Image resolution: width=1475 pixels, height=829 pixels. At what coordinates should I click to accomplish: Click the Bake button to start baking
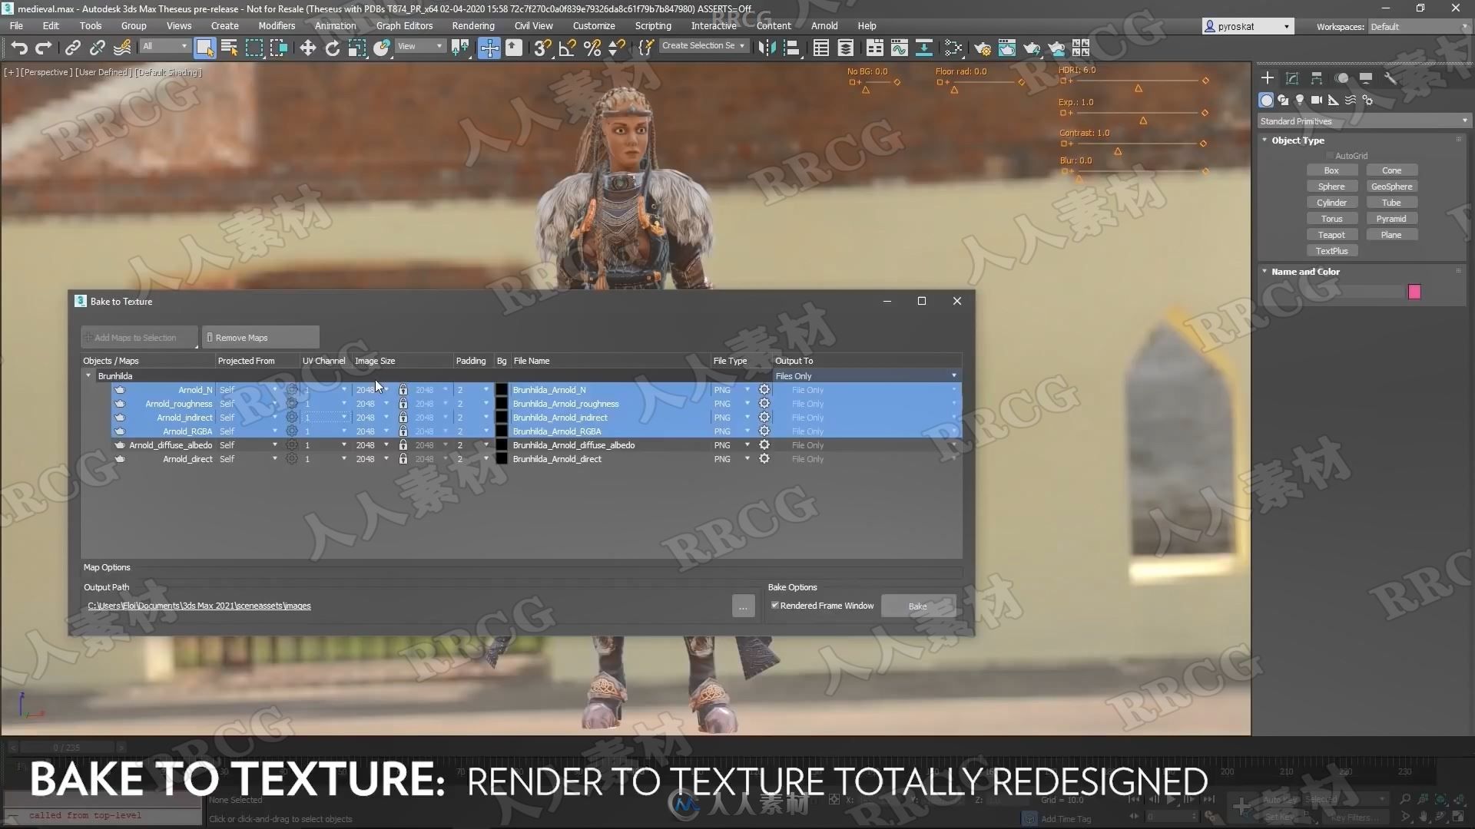click(x=916, y=606)
